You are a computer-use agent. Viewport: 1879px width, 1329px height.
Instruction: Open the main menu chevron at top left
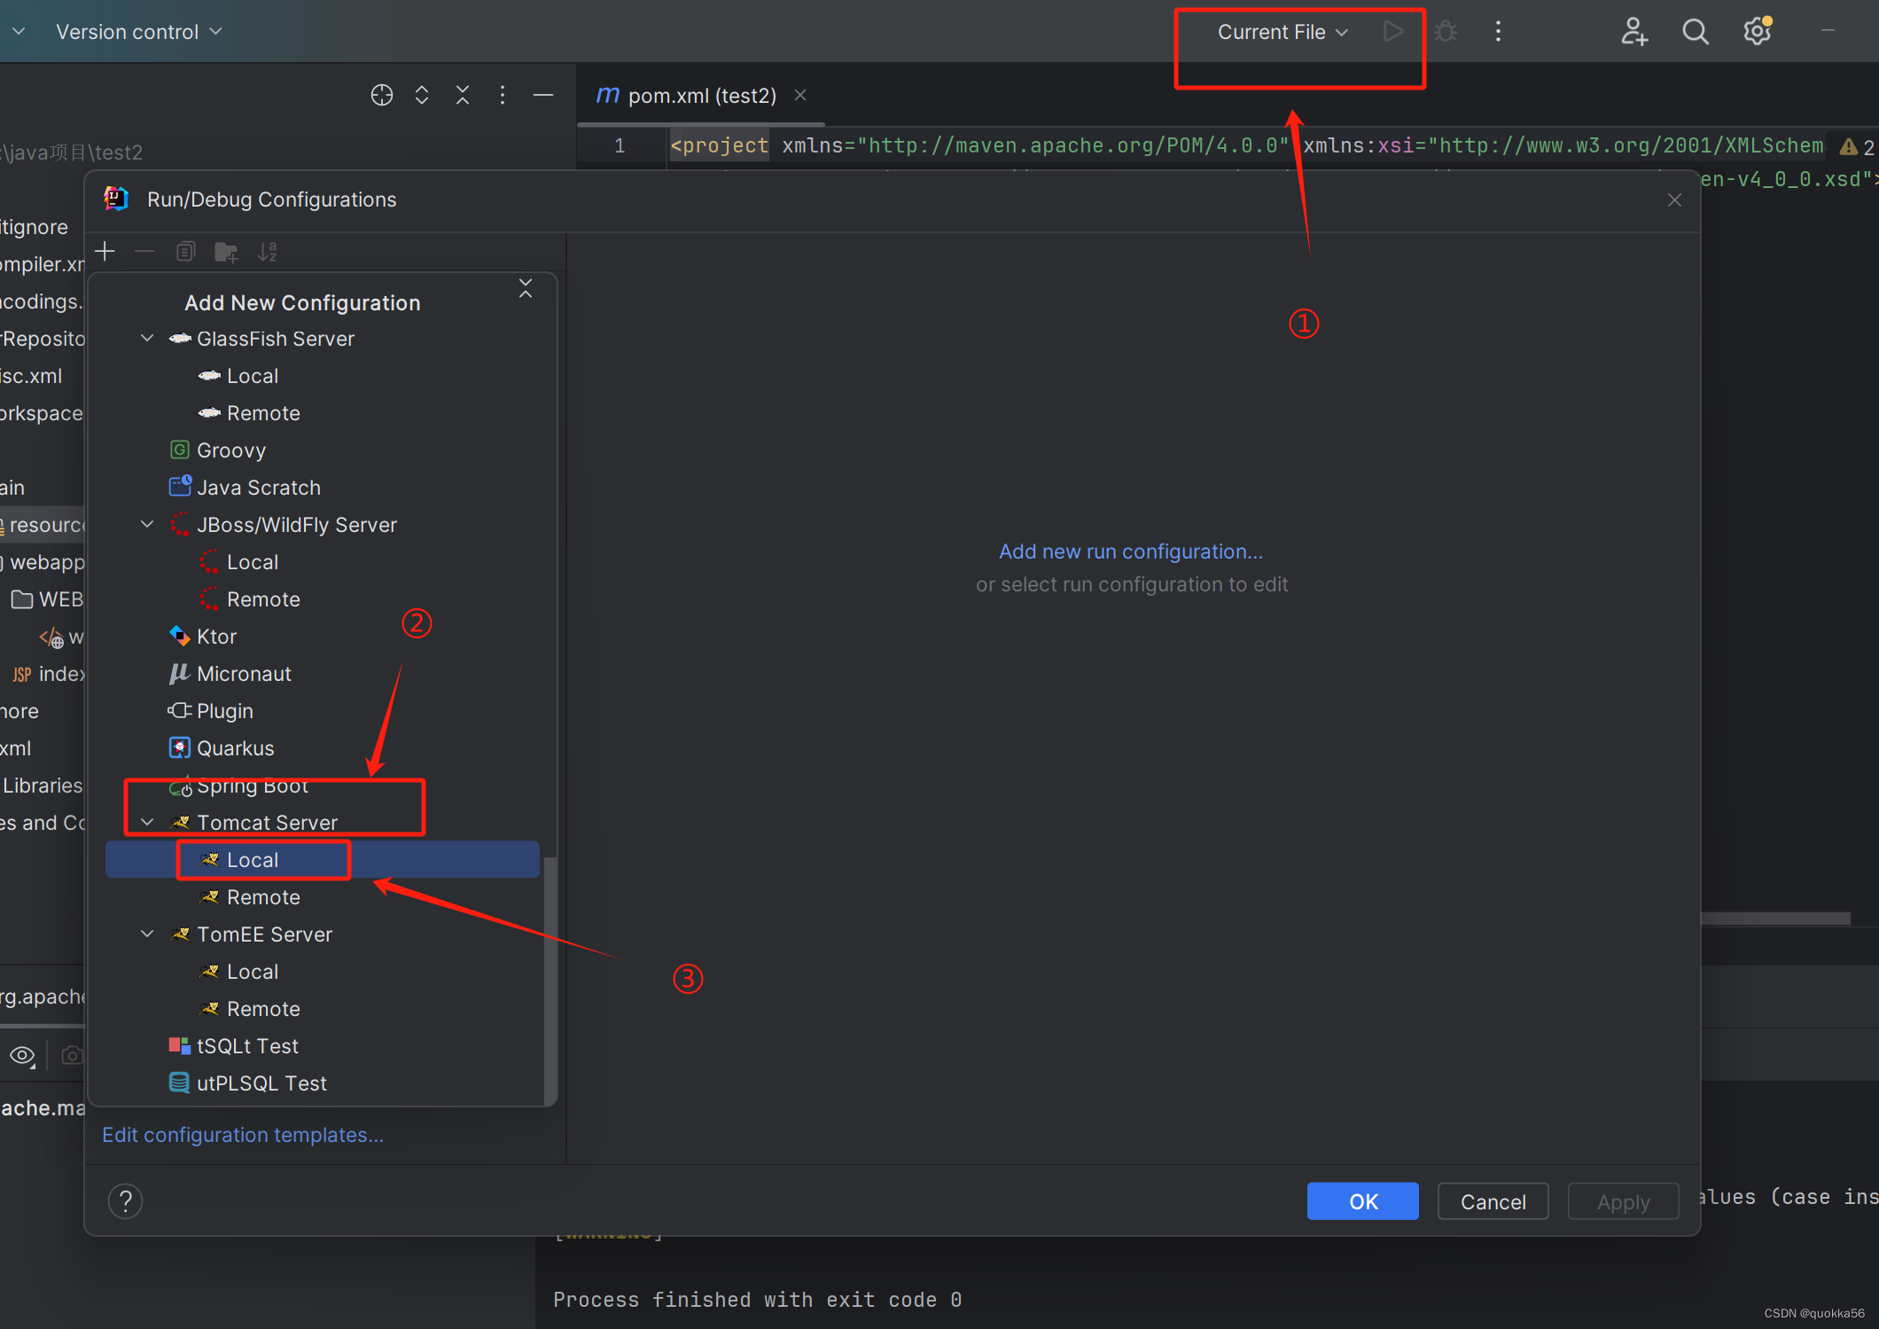[19, 32]
